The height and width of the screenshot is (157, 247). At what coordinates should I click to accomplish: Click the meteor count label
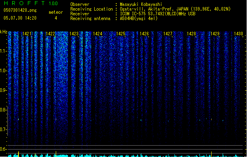point(56,12)
